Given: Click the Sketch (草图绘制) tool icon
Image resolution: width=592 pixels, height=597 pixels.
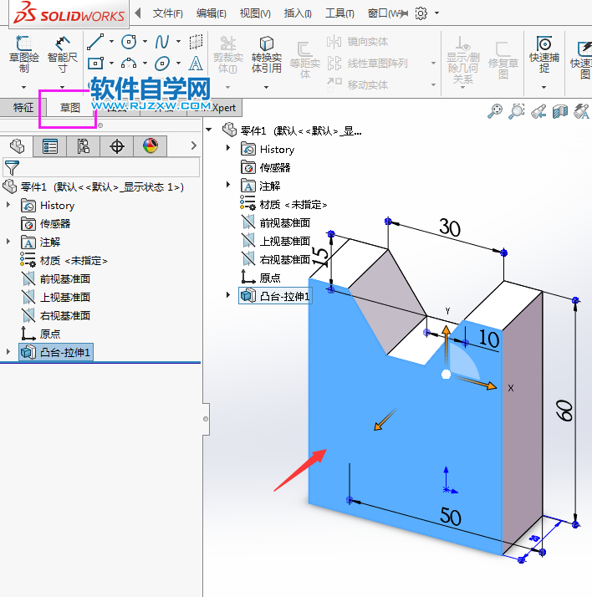Looking at the screenshot, I should point(23,43).
